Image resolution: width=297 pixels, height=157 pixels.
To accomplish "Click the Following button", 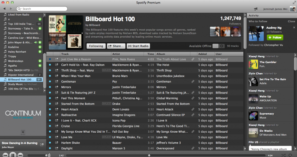I will click(x=96, y=46).
